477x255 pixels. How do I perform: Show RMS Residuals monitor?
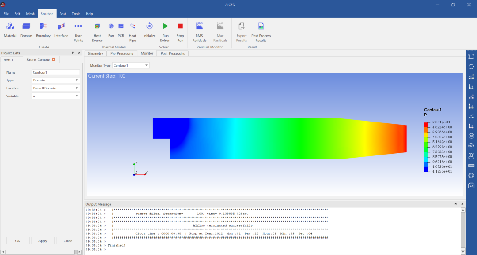[199, 32]
